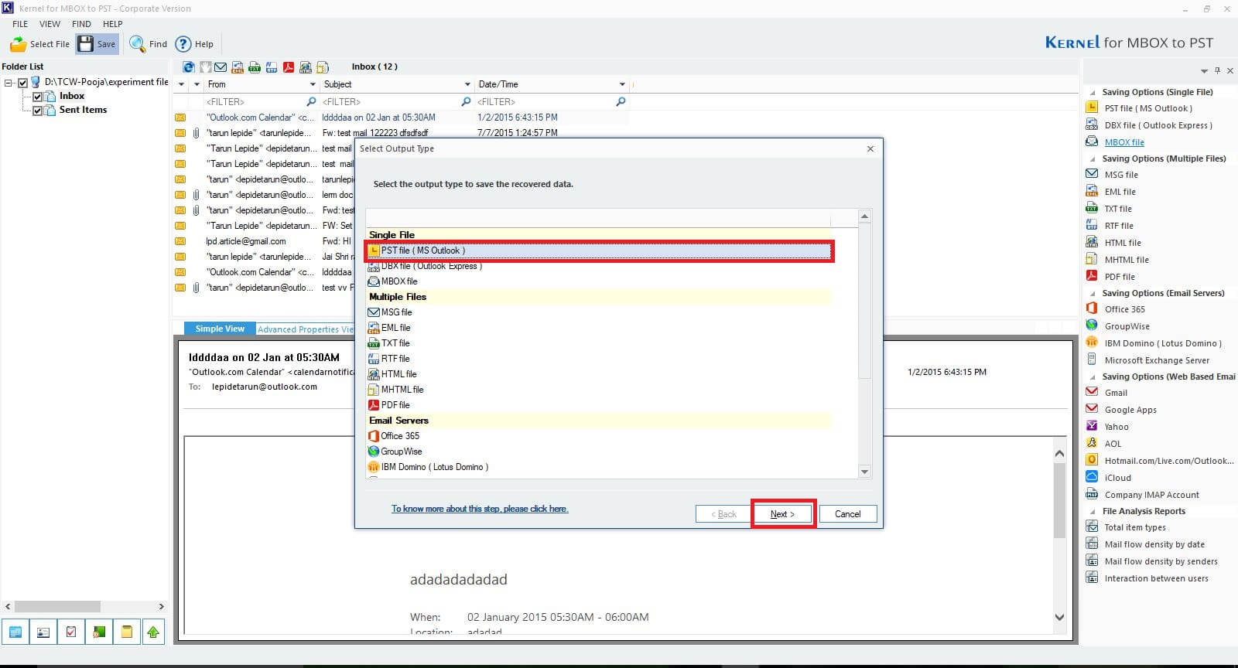The width and height of the screenshot is (1238, 668).
Task: Open the FILE menu
Action: [20, 24]
